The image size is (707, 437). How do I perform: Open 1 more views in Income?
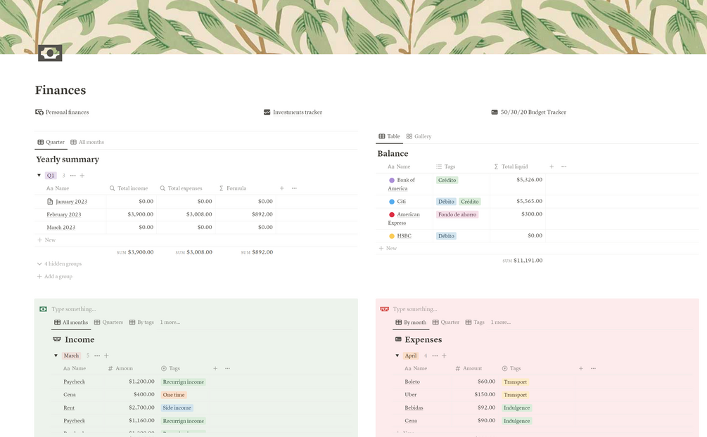170,322
